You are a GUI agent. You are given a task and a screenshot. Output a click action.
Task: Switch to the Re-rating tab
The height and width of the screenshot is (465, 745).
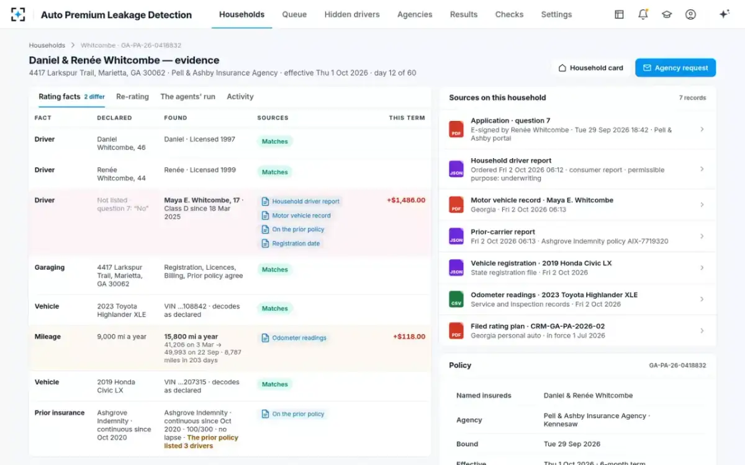(132, 97)
